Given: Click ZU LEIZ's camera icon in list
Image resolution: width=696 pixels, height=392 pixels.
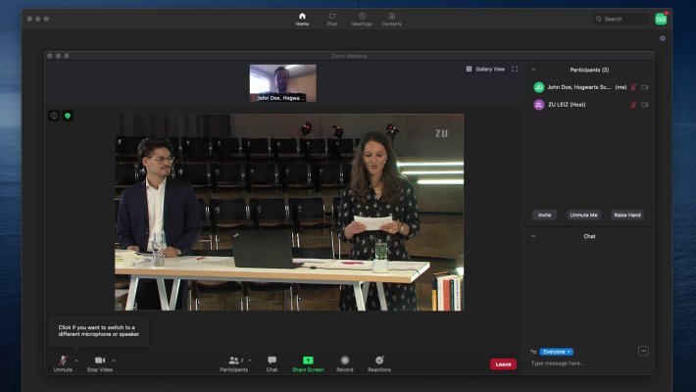Looking at the screenshot, I should tap(644, 105).
